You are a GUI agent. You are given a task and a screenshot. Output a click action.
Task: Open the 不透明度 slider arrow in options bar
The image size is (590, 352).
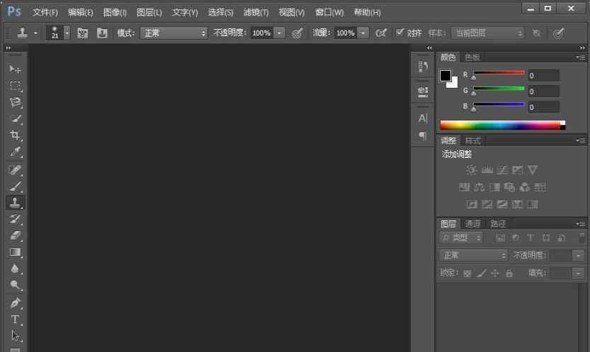pos(280,33)
